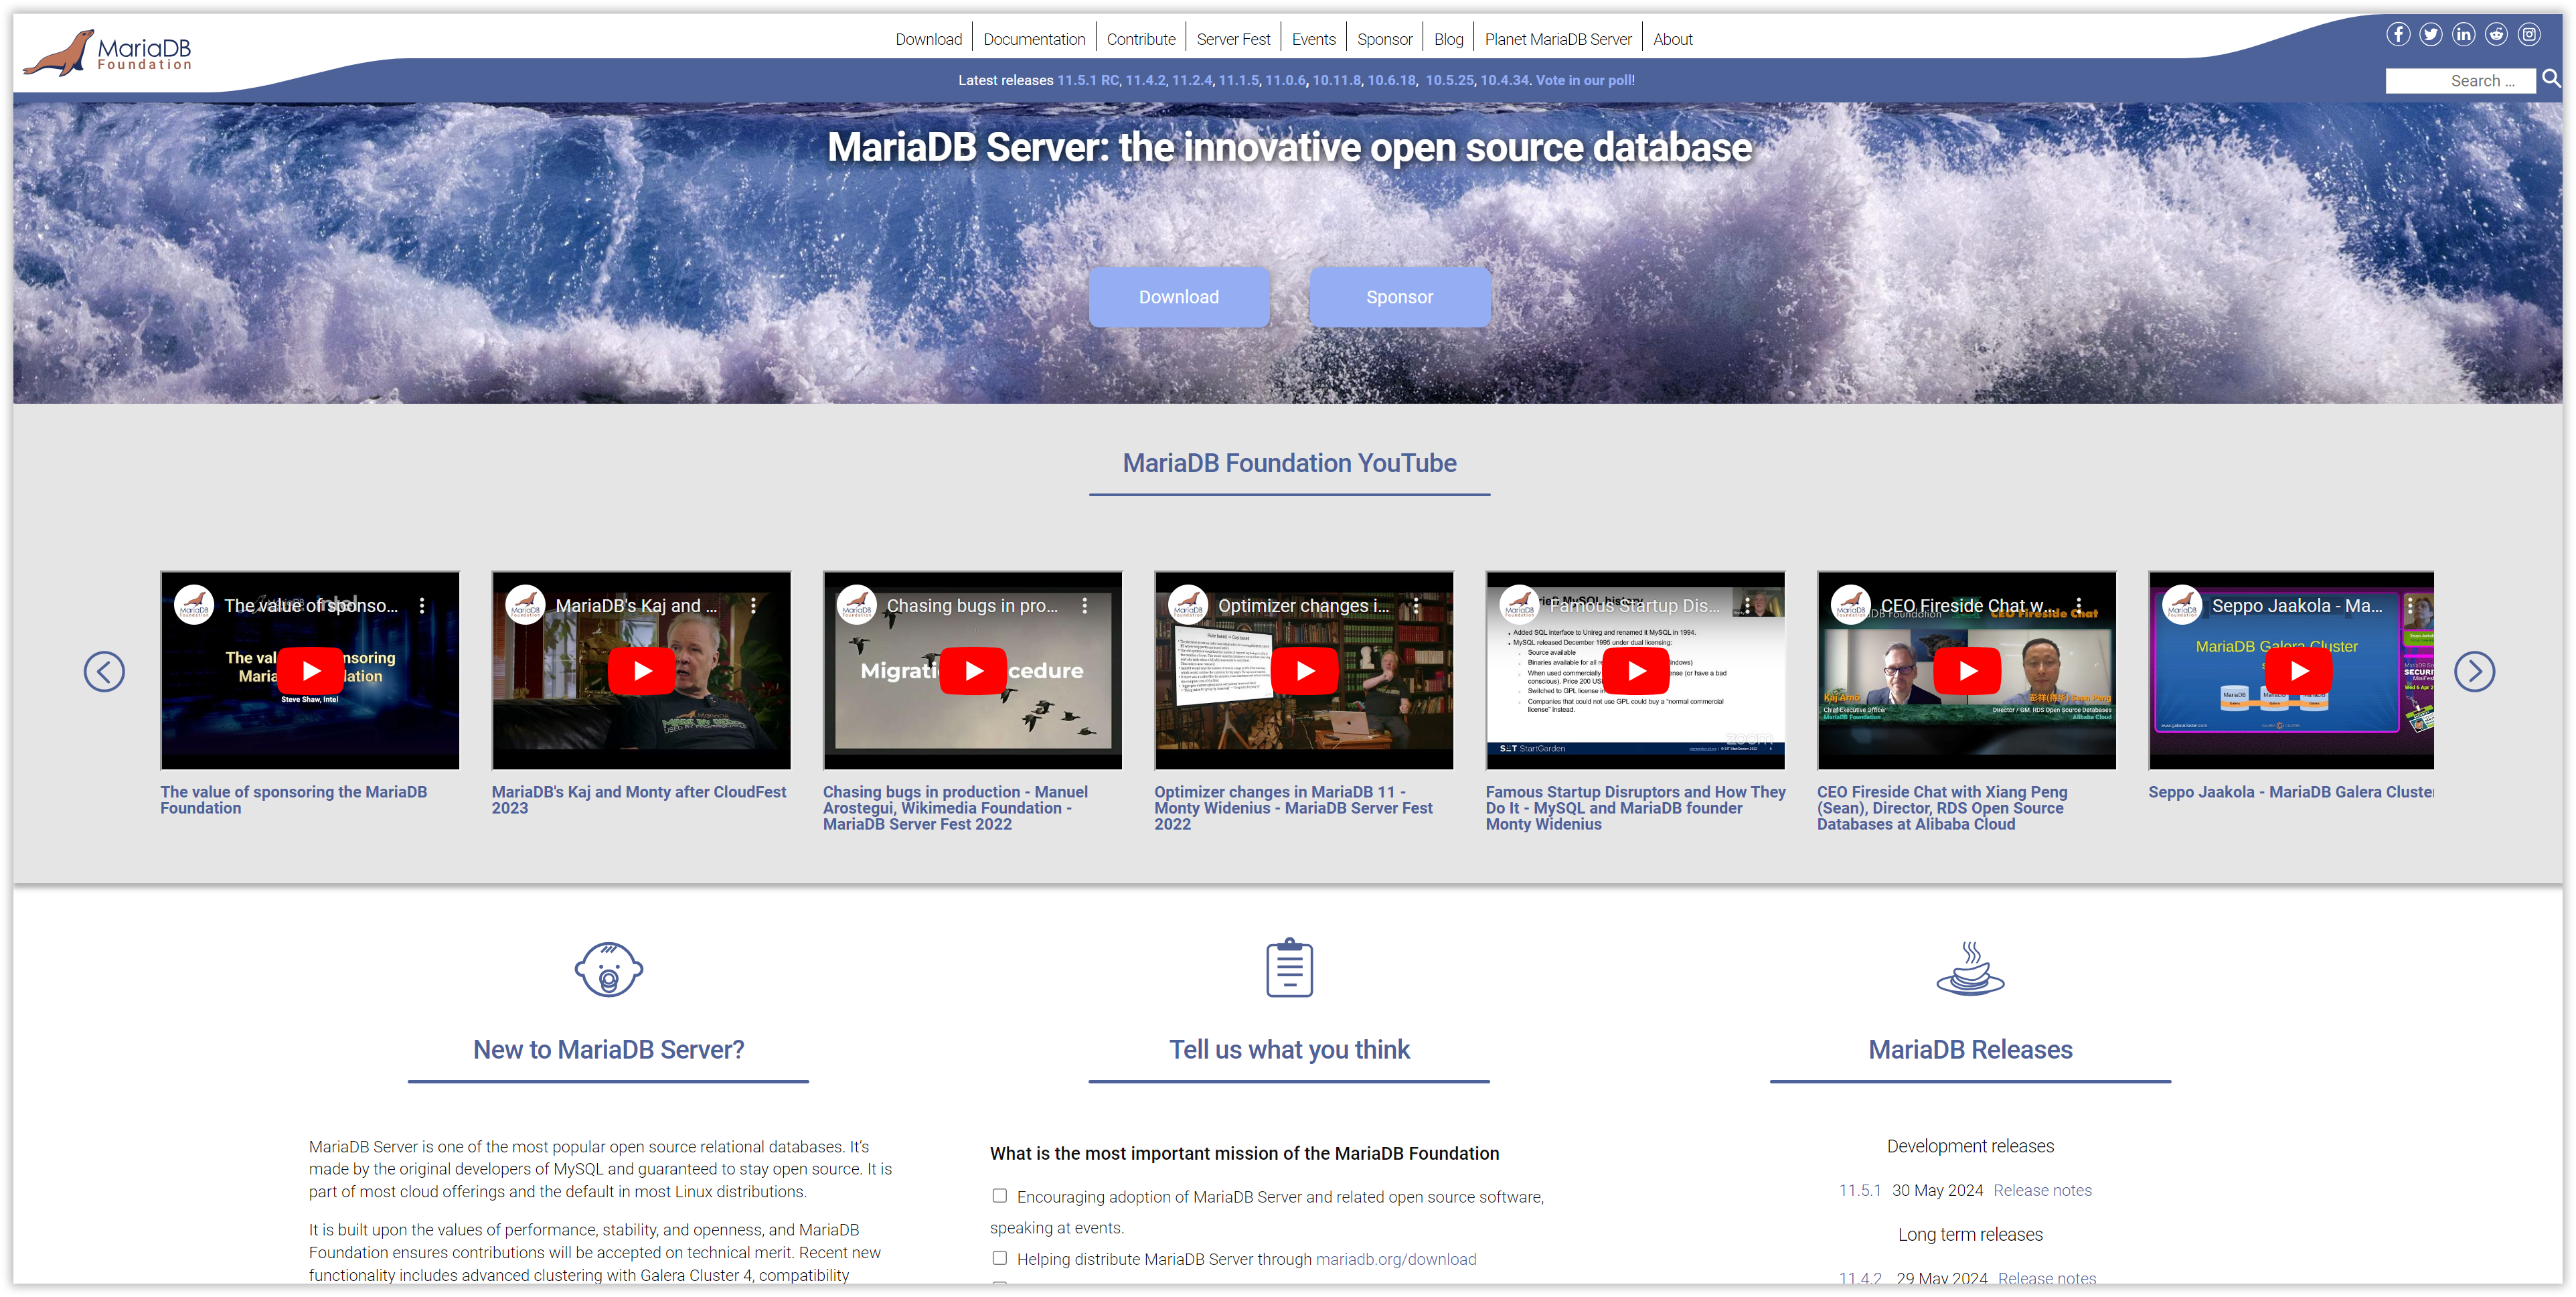
Task: Open the Contribute menu item
Action: point(1141,39)
